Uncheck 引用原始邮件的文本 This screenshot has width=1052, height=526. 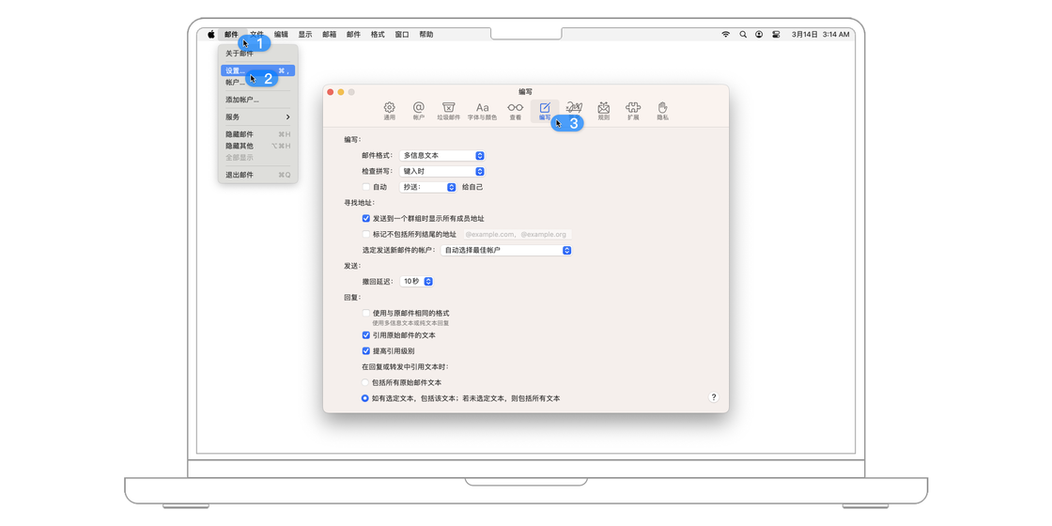(x=365, y=334)
